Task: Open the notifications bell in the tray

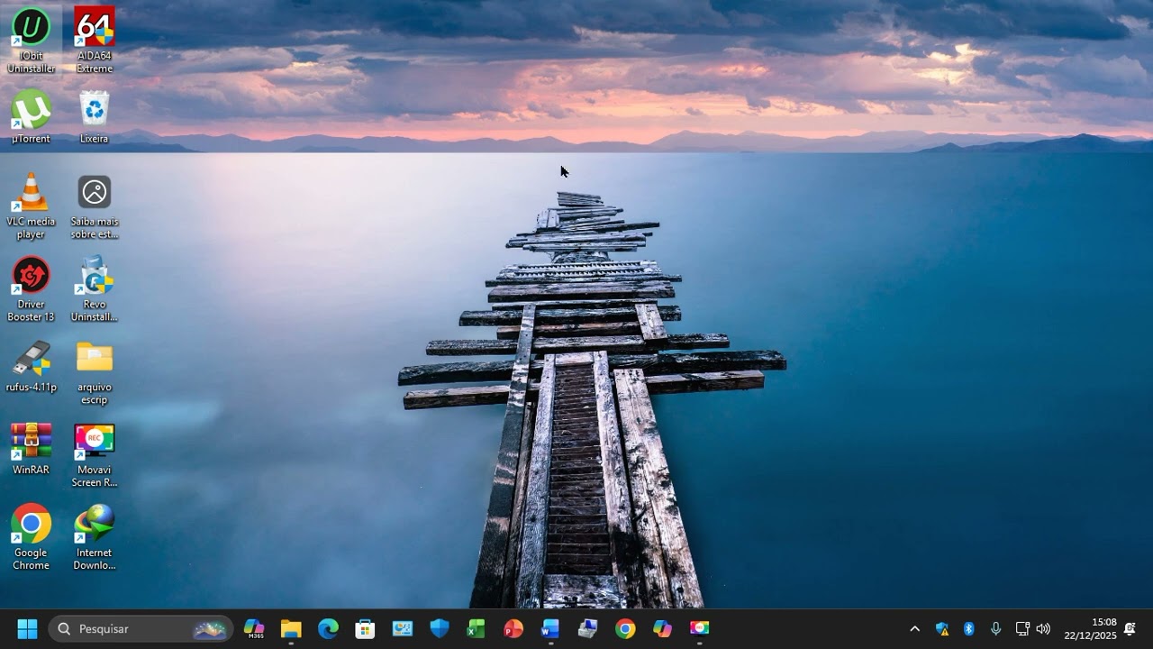Action: (1130, 629)
